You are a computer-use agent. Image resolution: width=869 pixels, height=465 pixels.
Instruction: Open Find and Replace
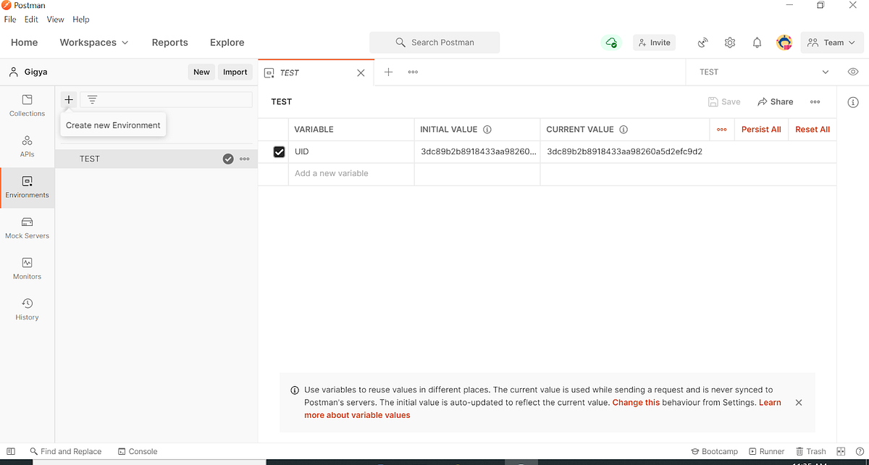66,451
